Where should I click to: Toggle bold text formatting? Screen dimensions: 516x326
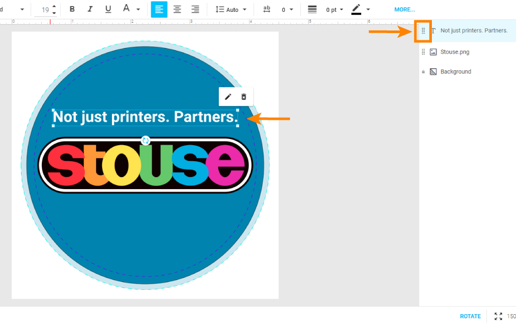coord(72,9)
